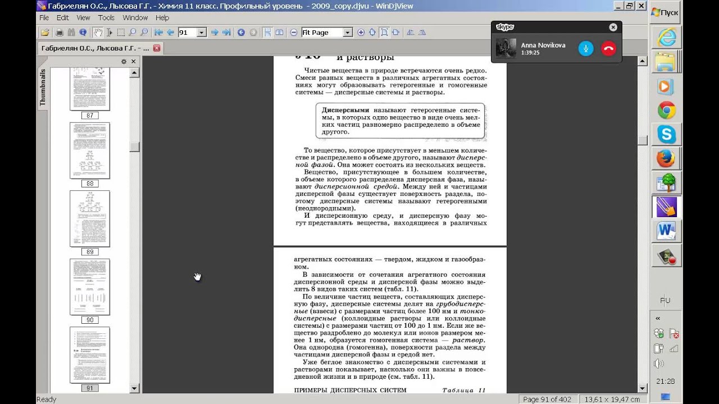
Task: Select the text selection cursor tool
Action: [109, 33]
